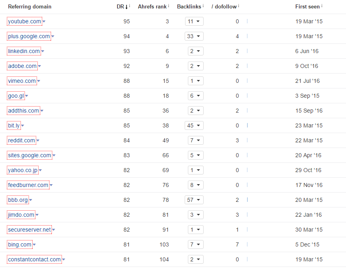Open vimeo.com domain link
Viewport: 346px width, 269px height.
[x=22, y=81]
